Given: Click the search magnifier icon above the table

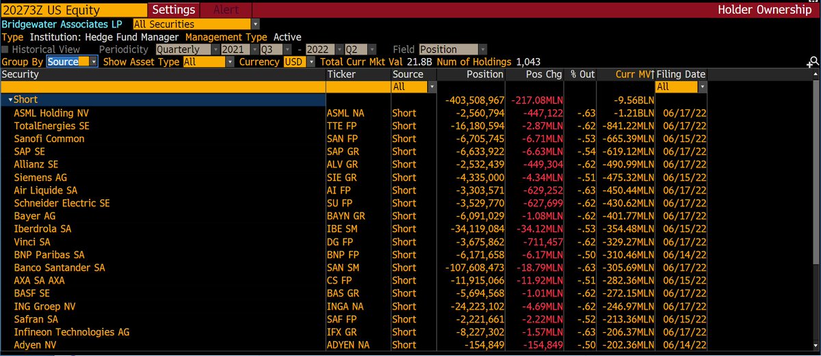Looking at the screenshot, I should click(812, 62).
